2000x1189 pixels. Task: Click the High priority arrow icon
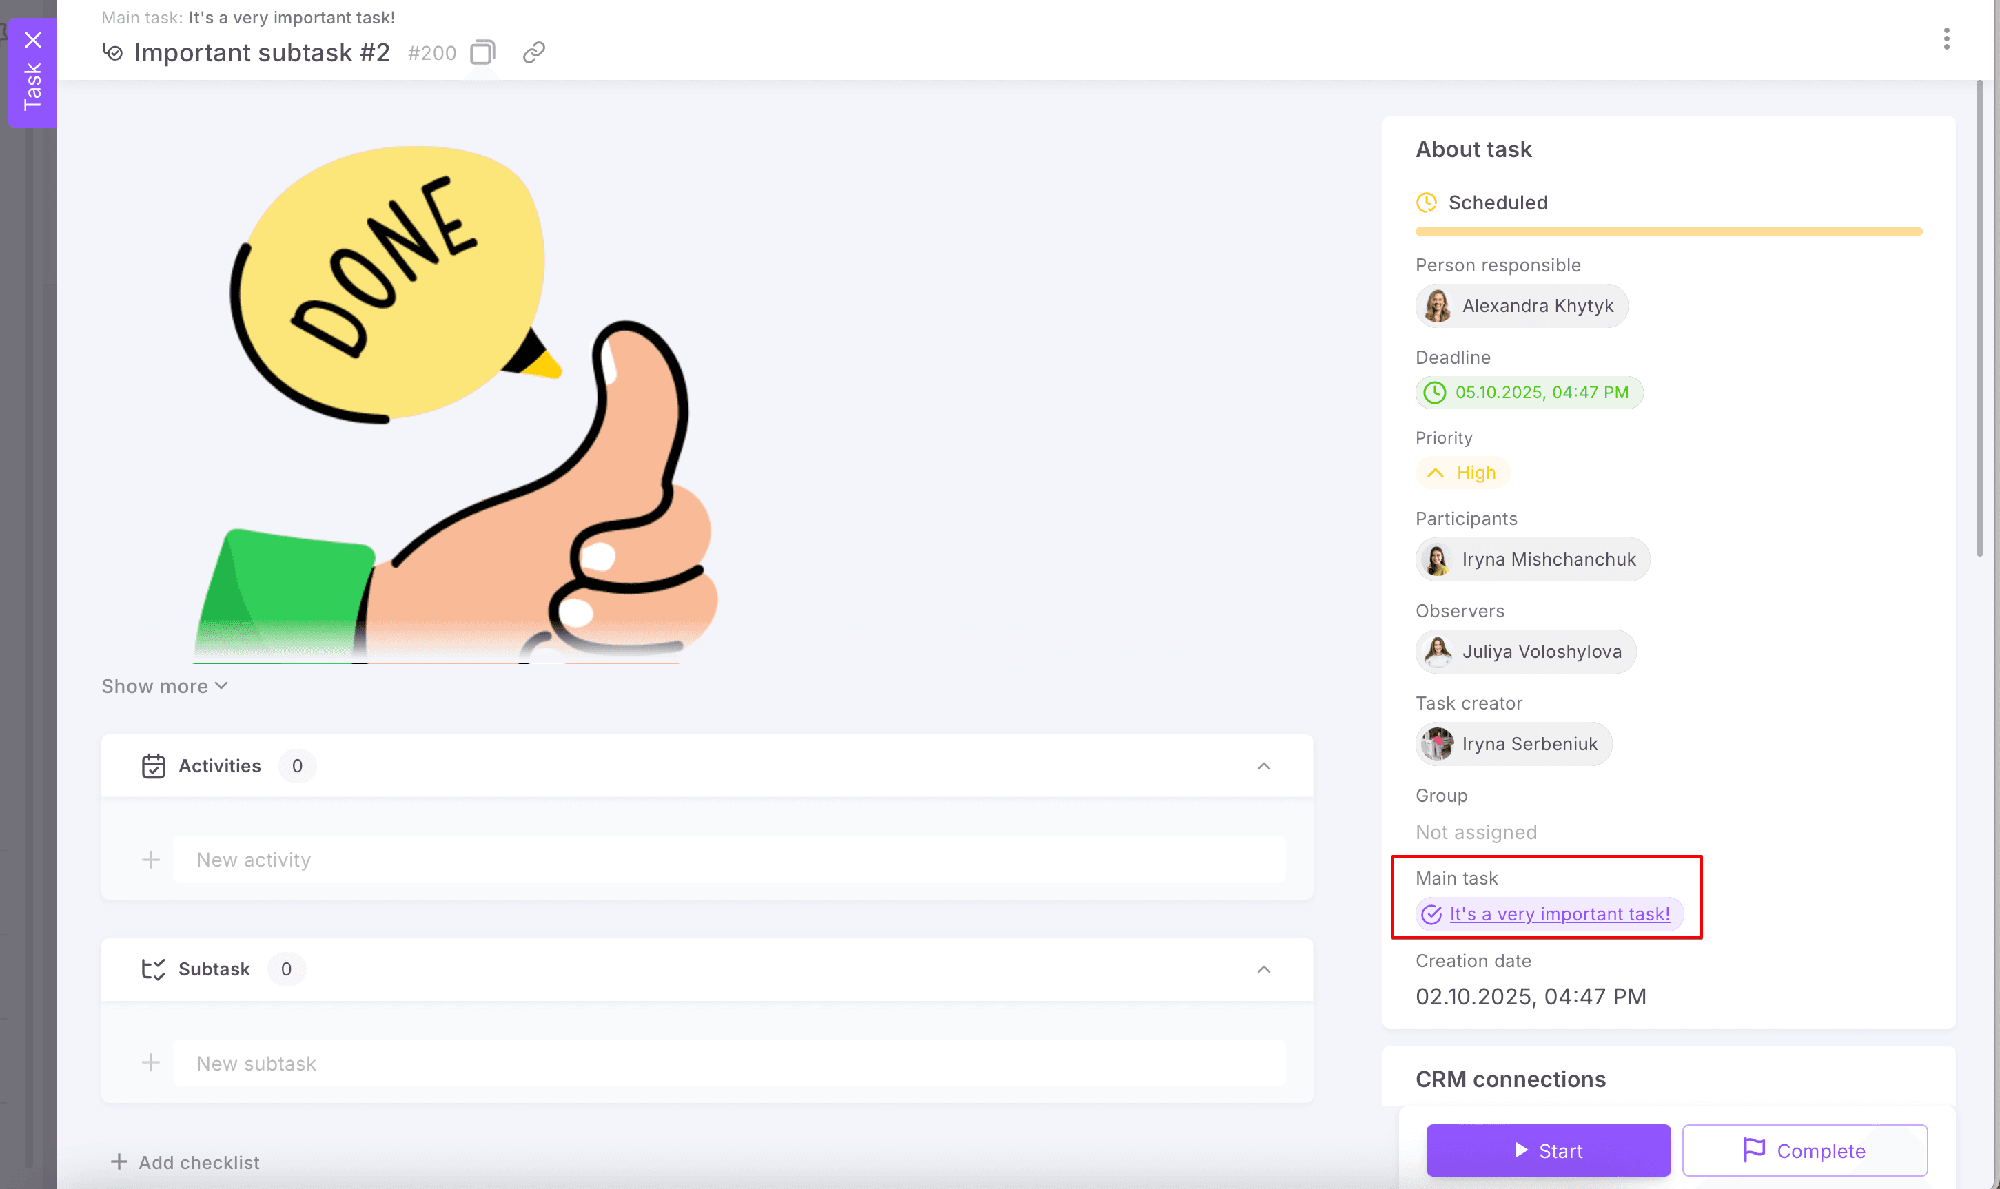(1436, 473)
